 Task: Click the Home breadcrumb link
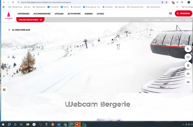point(146,20)
